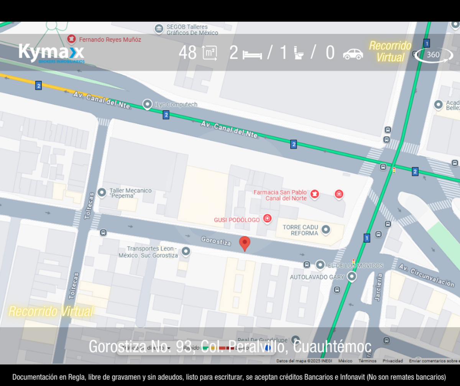This screenshot has width=460, height=386.
Task: Click the Jarciería street label
Action: point(379,287)
